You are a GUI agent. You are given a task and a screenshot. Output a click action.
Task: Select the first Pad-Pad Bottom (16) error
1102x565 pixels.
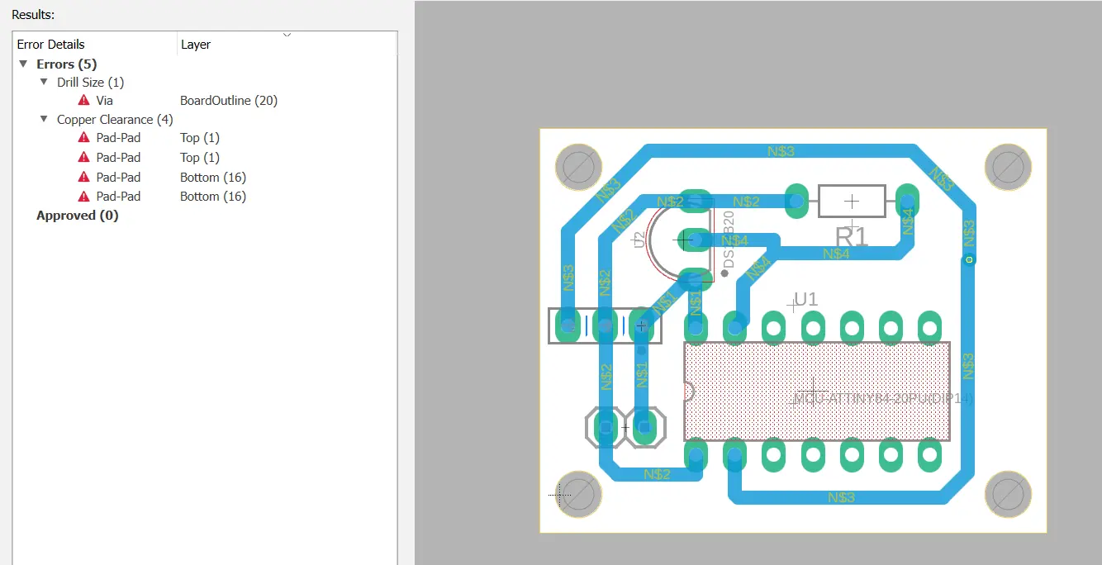coord(118,178)
